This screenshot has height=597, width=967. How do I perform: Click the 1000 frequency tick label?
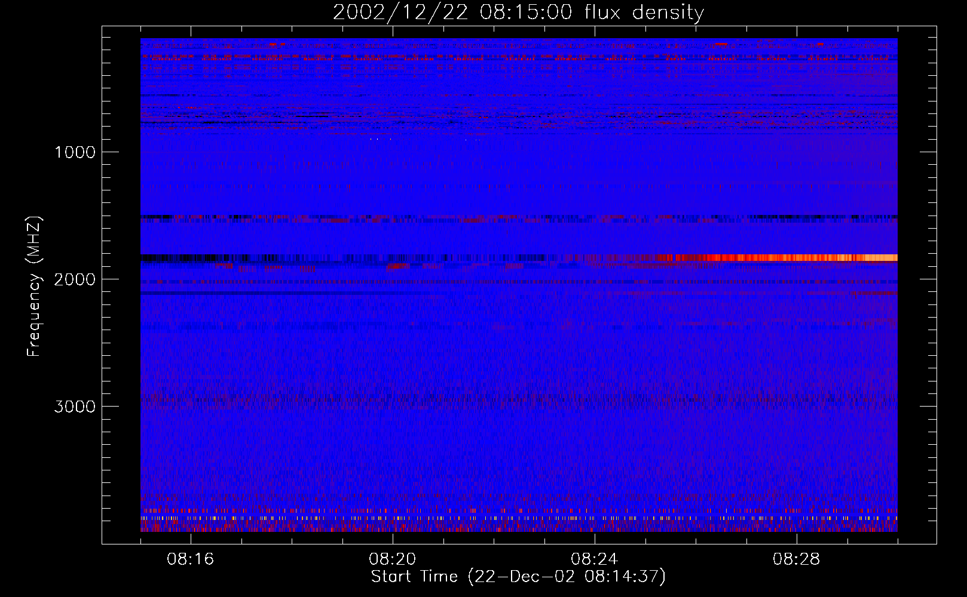[x=75, y=152]
